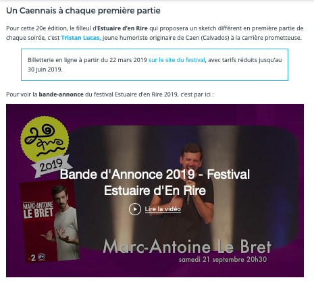
Task: Click bold 'Estuaire d'en Rire' text
Action: coord(122,28)
